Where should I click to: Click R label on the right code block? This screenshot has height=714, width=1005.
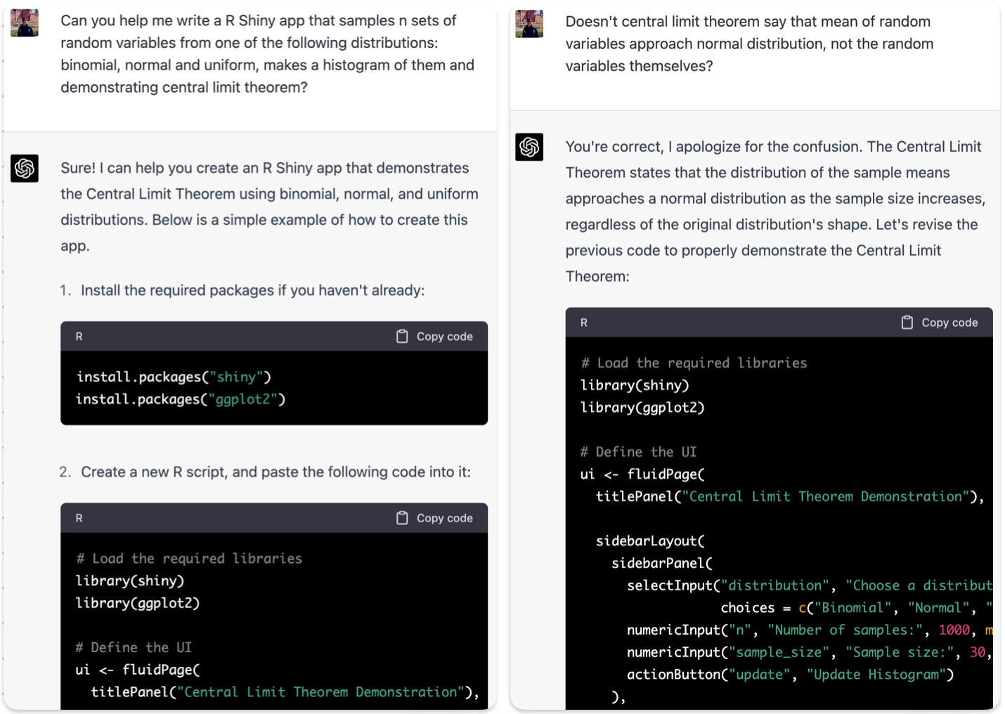point(584,323)
